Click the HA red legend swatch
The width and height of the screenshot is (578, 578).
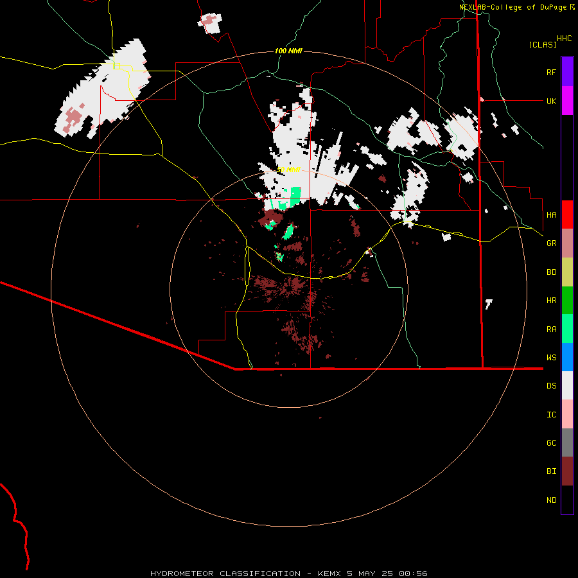[x=567, y=215]
